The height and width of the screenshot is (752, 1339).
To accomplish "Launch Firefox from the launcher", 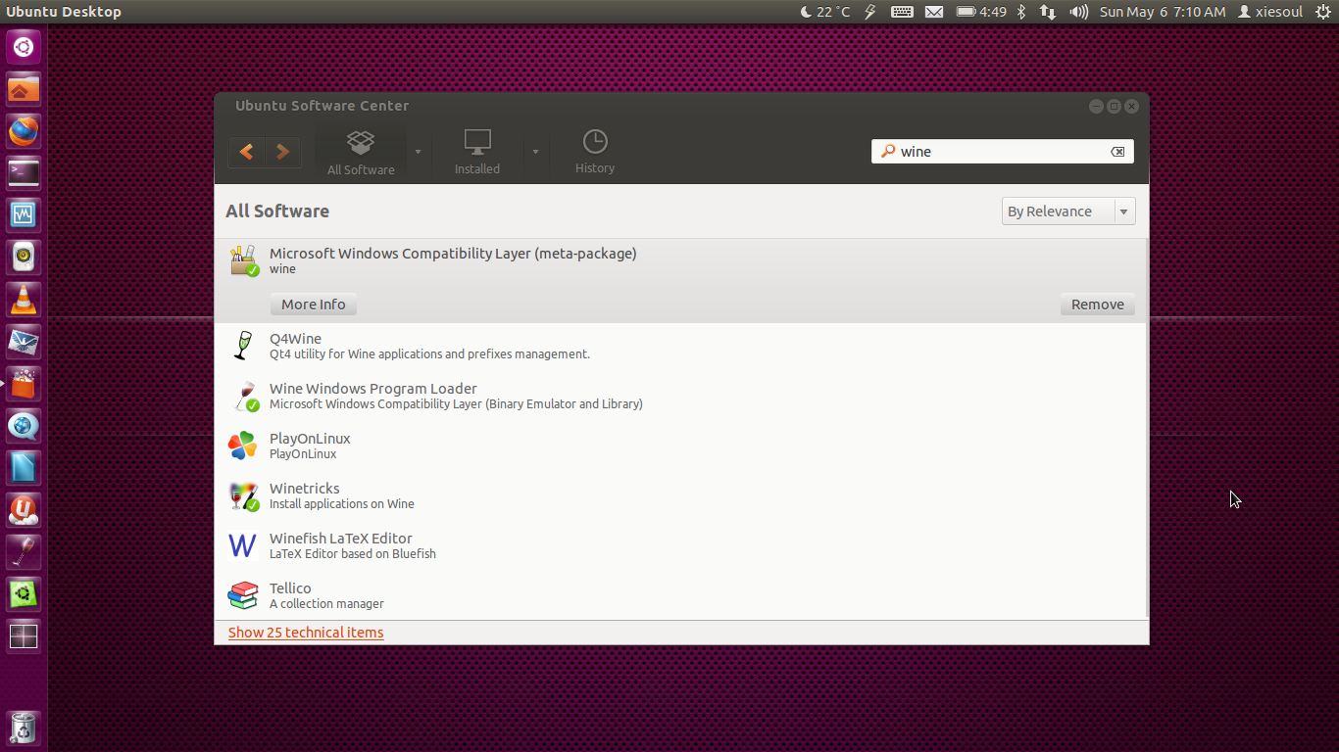I will (24, 131).
